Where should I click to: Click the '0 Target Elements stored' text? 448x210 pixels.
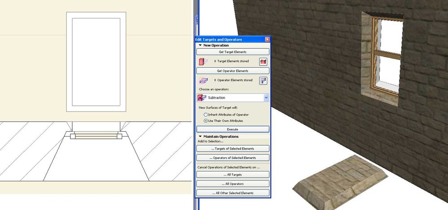pos(232,61)
